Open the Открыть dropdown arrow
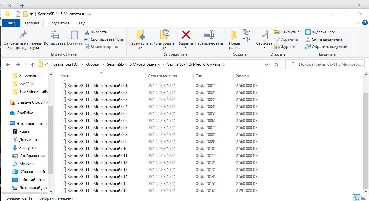Screen dimensions: 369x201 click(x=298, y=32)
